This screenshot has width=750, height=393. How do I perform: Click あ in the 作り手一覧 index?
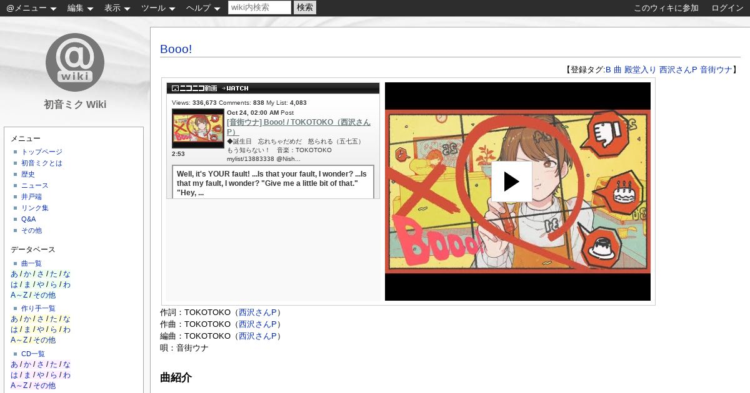pos(14,319)
